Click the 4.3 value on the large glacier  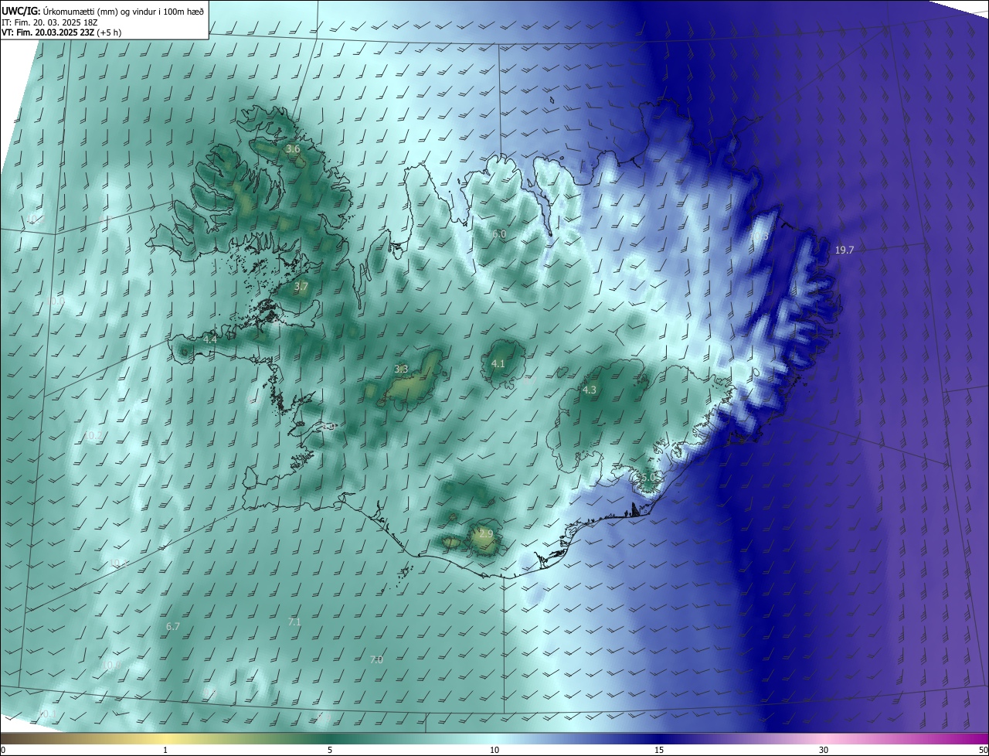tap(590, 390)
